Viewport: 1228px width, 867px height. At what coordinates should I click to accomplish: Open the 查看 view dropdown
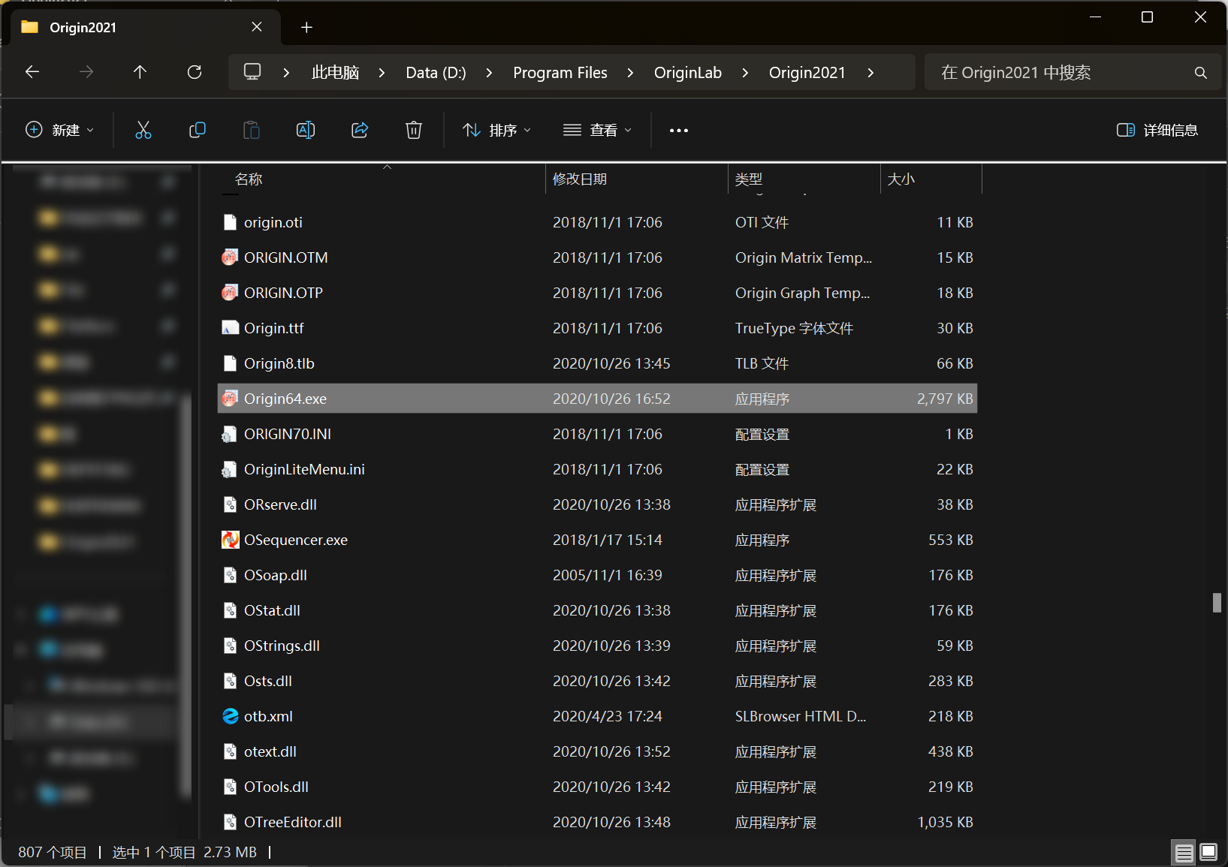(598, 130)
